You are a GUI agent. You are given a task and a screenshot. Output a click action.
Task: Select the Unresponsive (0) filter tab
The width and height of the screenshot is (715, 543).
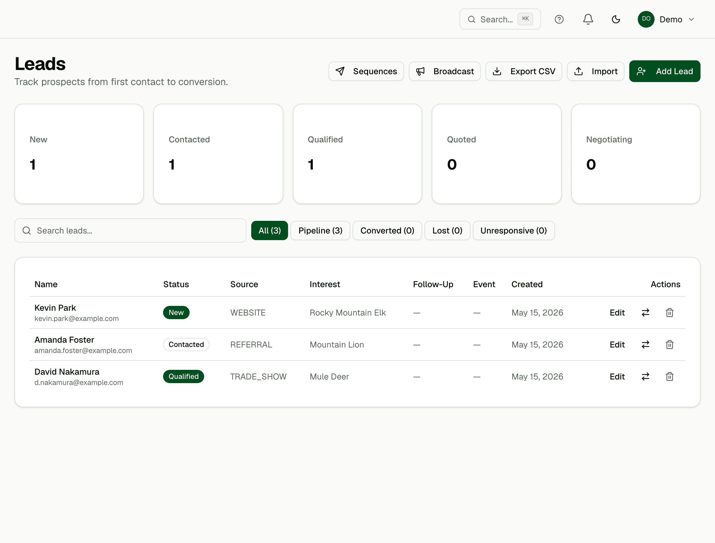(x=513, y=230)
